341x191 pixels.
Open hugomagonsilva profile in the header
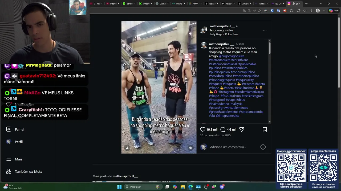click(x=221, y=30)
